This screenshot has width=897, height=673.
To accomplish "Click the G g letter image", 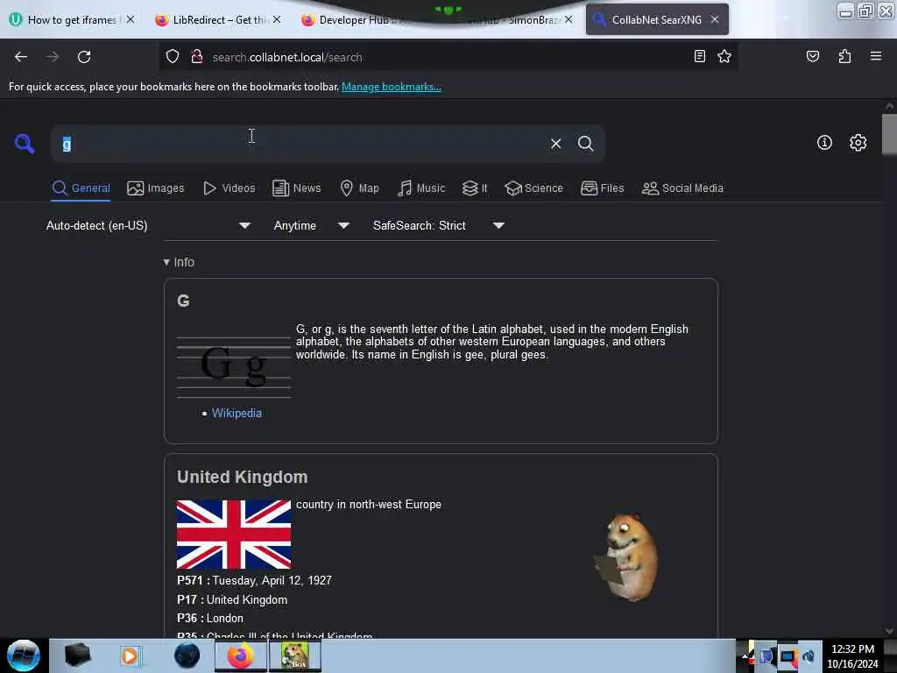I will 234,367.
